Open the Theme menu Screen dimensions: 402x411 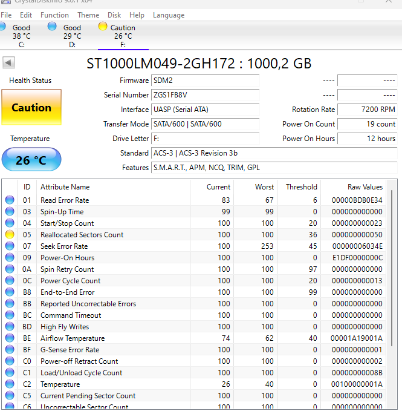click(88, 15)
